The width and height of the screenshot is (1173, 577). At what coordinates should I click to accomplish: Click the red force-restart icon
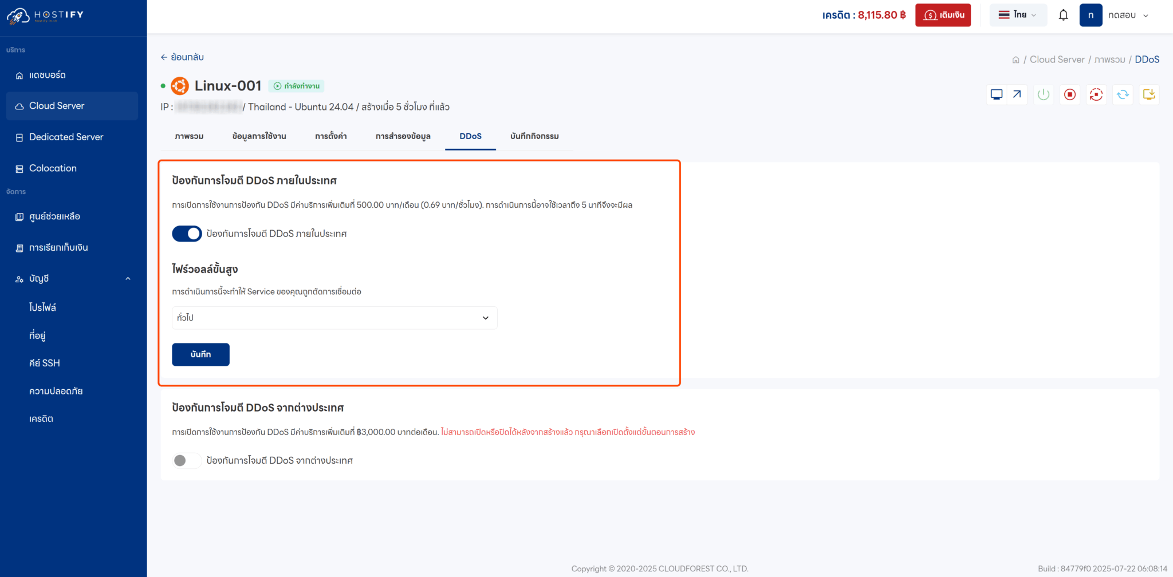point(1096,94)
